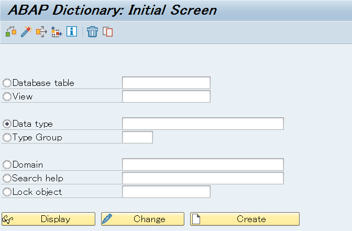The height and width of the screenshot is (231, 352).
Task: Open the blue information icon
Action: click(72, 31)
